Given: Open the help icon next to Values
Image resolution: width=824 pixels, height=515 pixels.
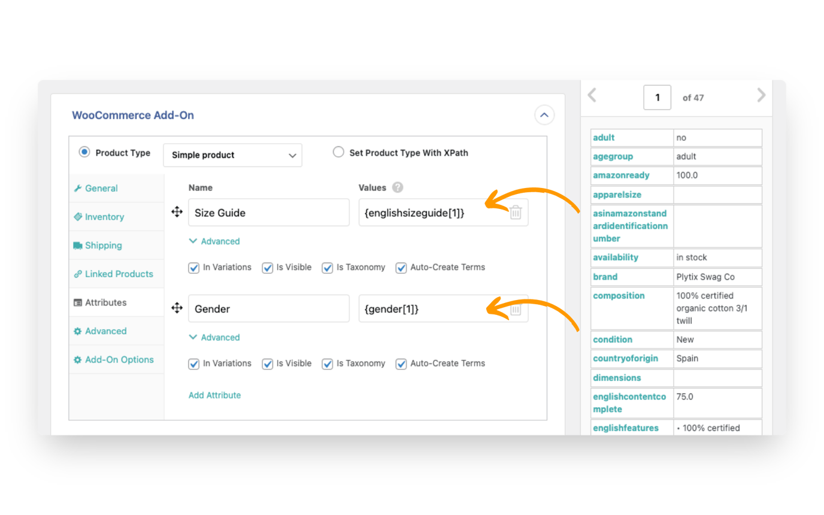Looking at the screenshot, I should [x=397, y=187].
